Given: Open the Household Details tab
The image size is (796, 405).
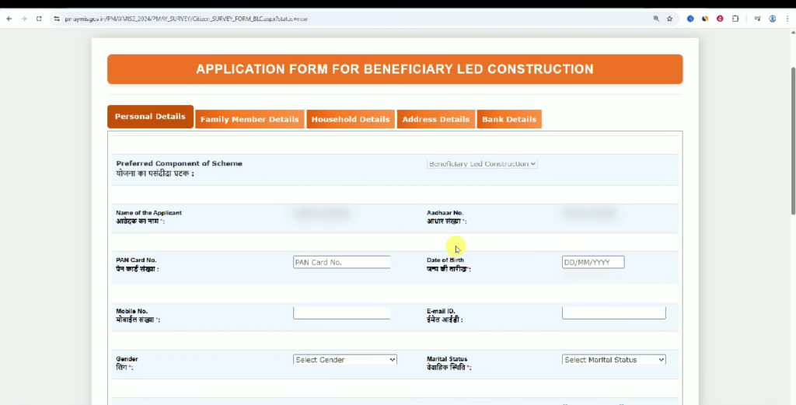Looking at the screenshot, I should (351, 119).
